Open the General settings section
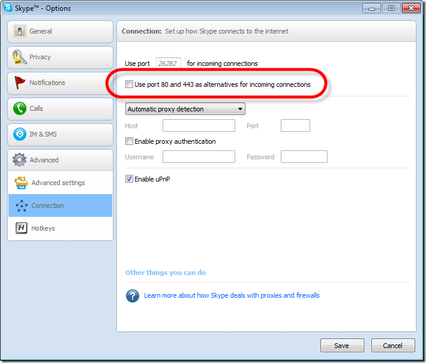Image resolution: width=426 pixels, height=363 pixels. 60,32
